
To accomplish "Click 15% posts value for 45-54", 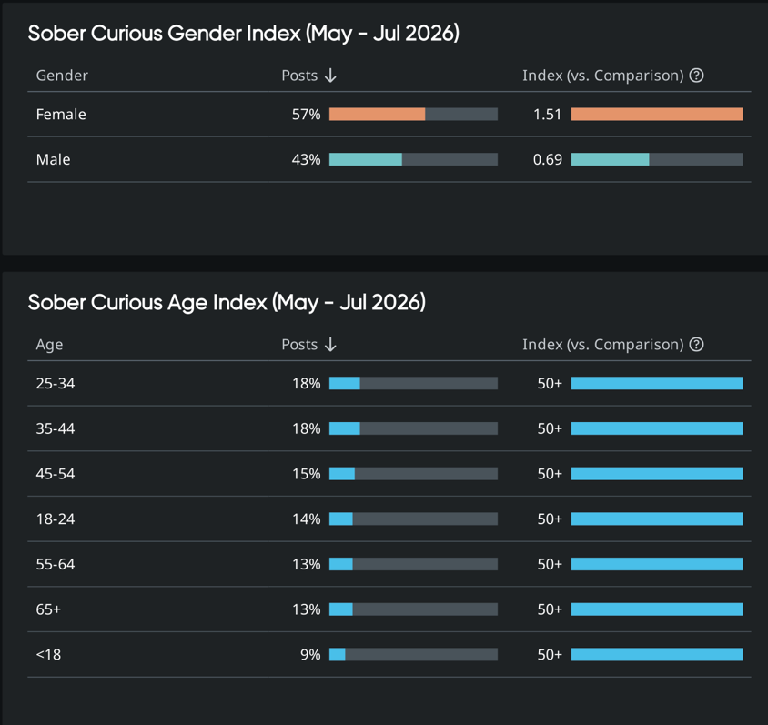I will coord(306,474).
